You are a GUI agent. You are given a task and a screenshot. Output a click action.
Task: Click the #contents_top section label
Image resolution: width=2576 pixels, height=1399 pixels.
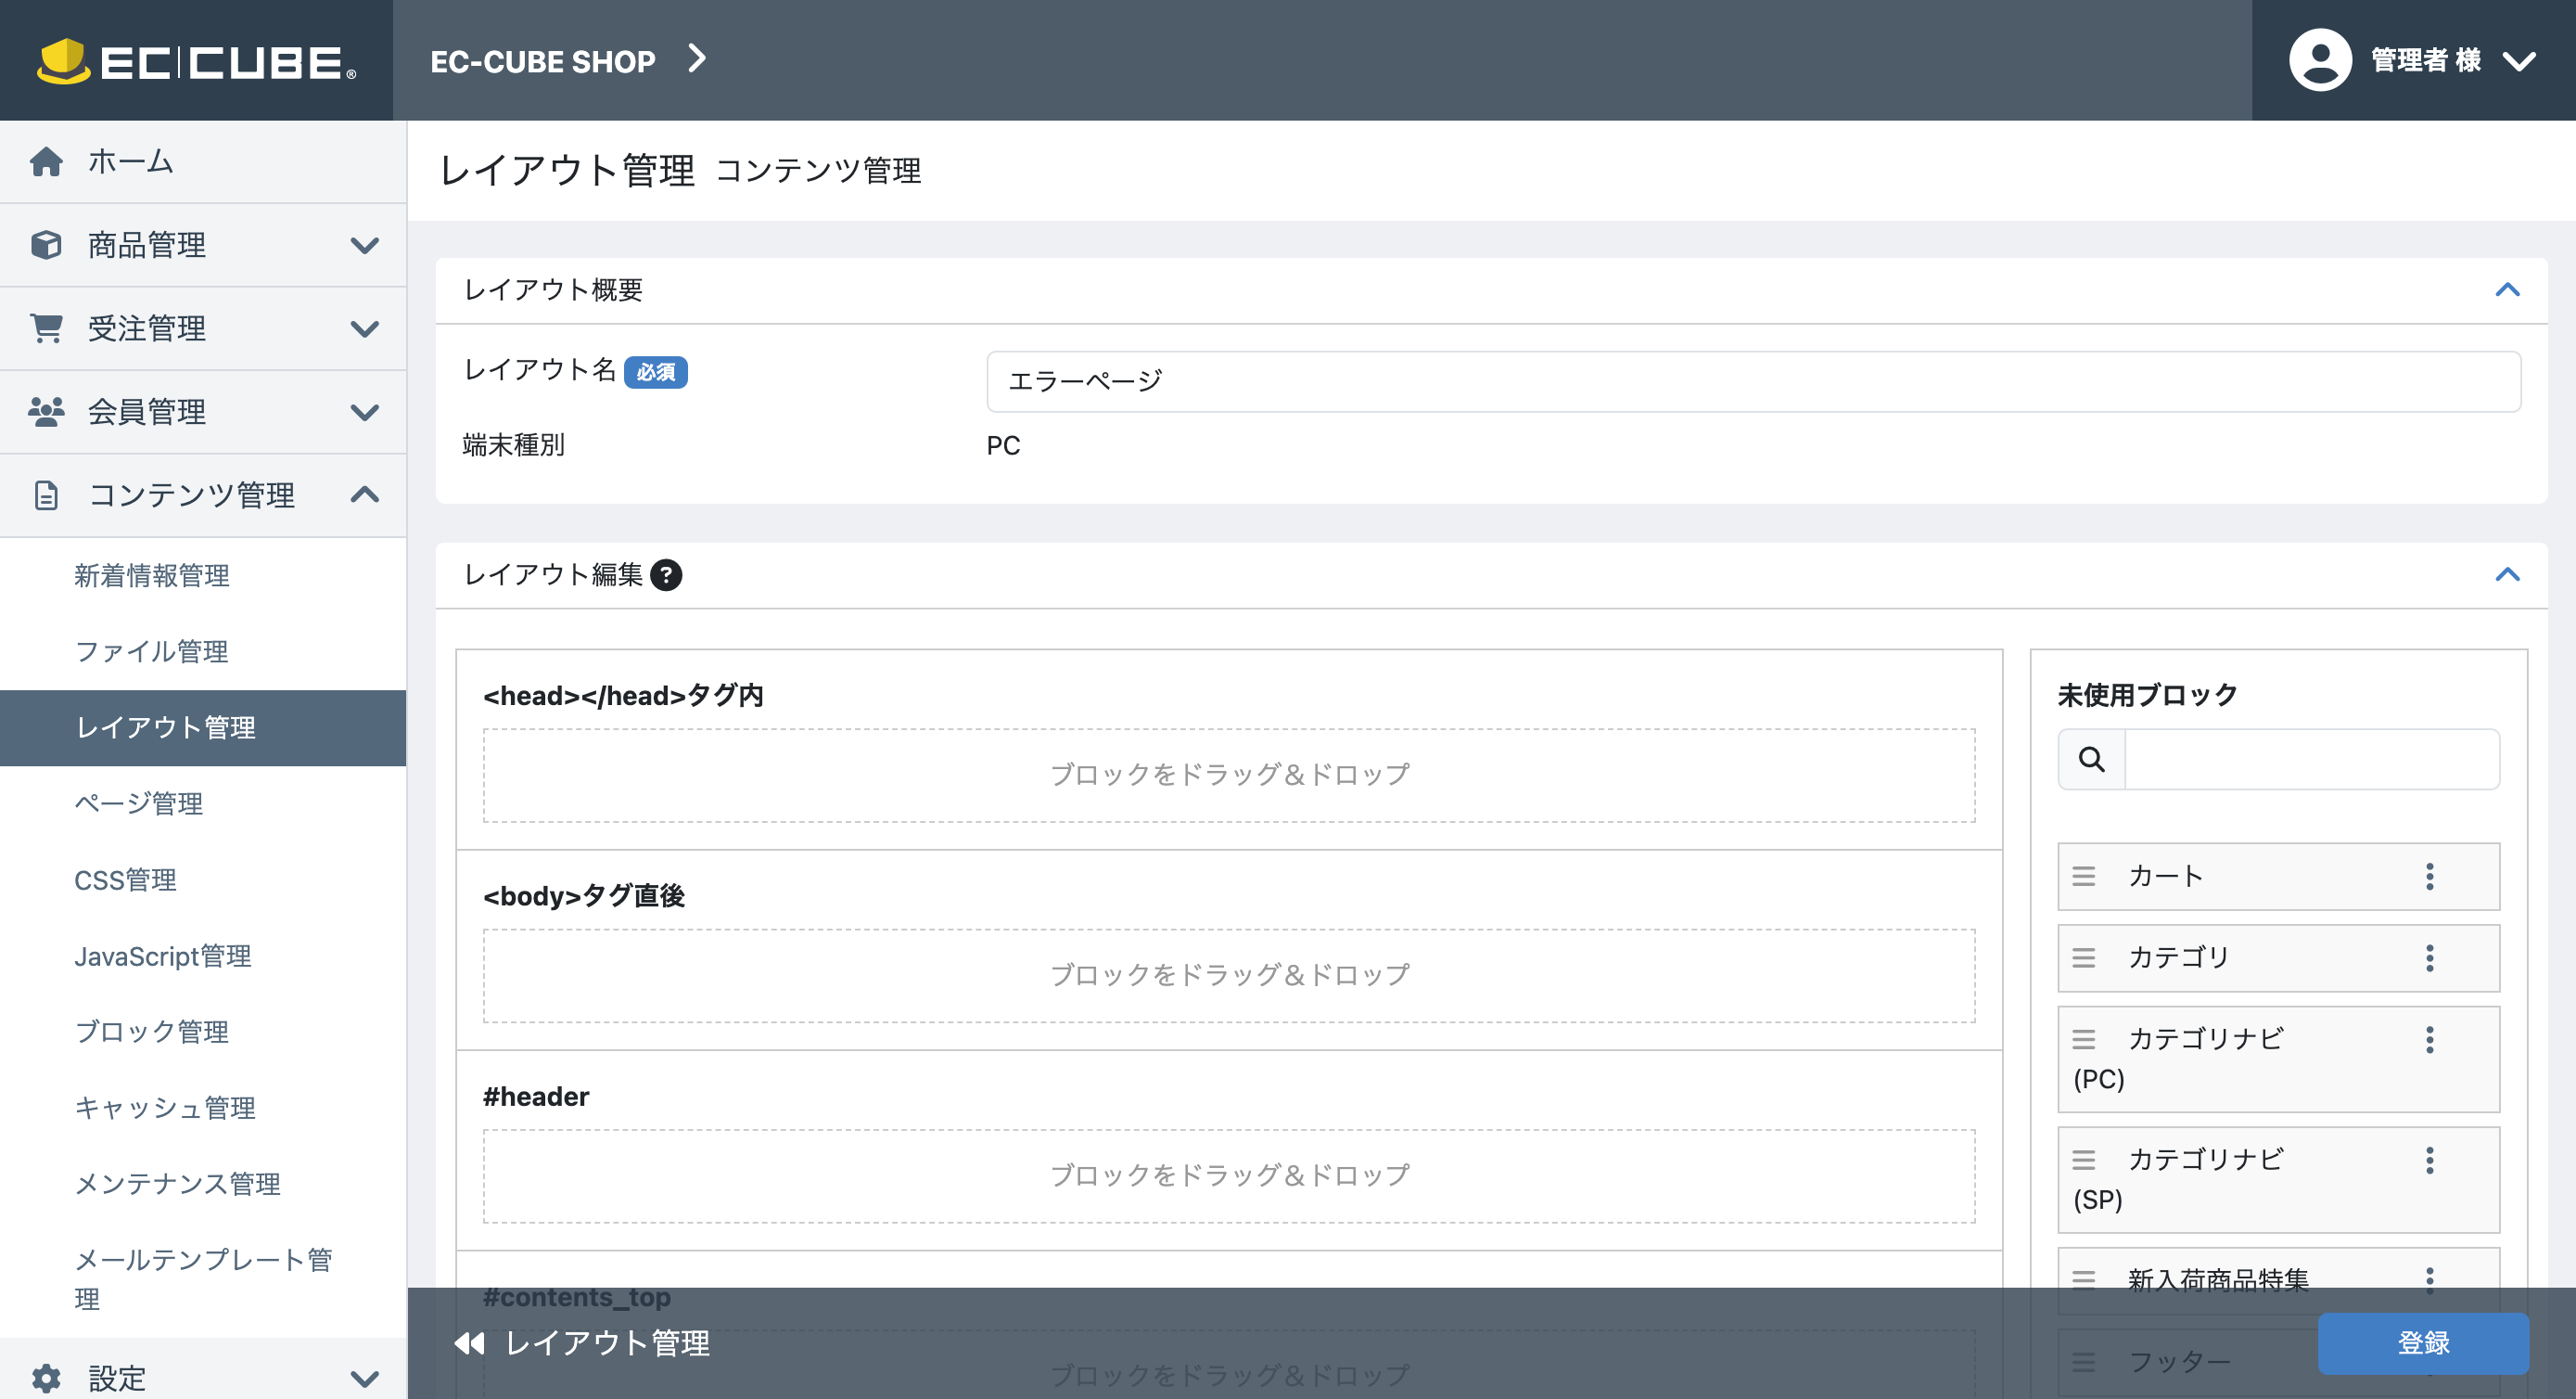point(576,1297)
